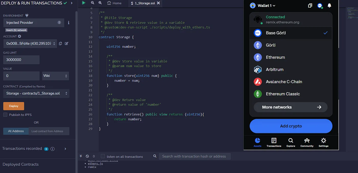Open the Wallet 1 account dropdown

[x=266, y=6]
